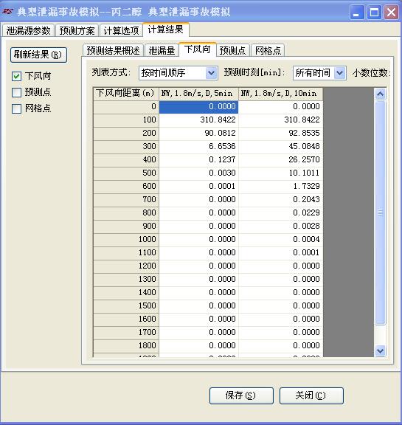Click cell 90.0812
The height and width of the screenshot is (425, 402).
(x=198, y=134)
